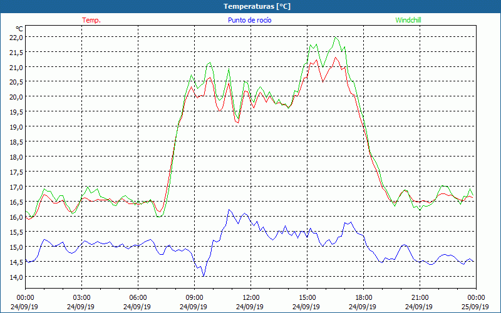The image size is (501, 313).
Task: Click the 12:00 time axis label
Action: 251,298
